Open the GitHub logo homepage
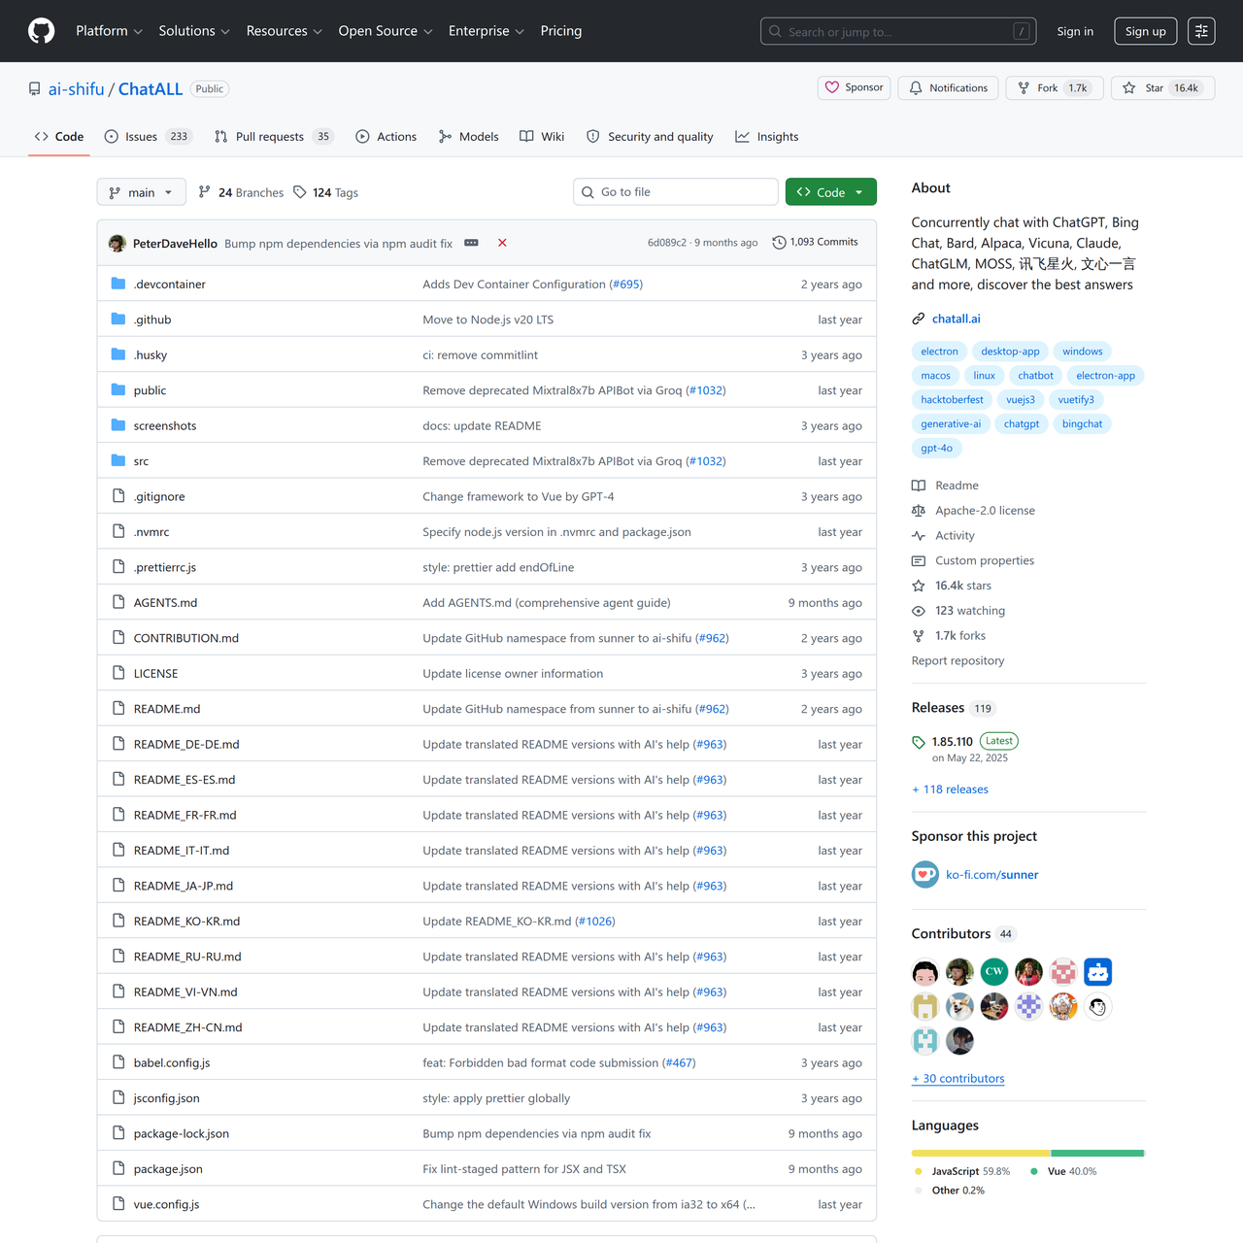This screenshot has height=1243, width=1243. (42, 31)
